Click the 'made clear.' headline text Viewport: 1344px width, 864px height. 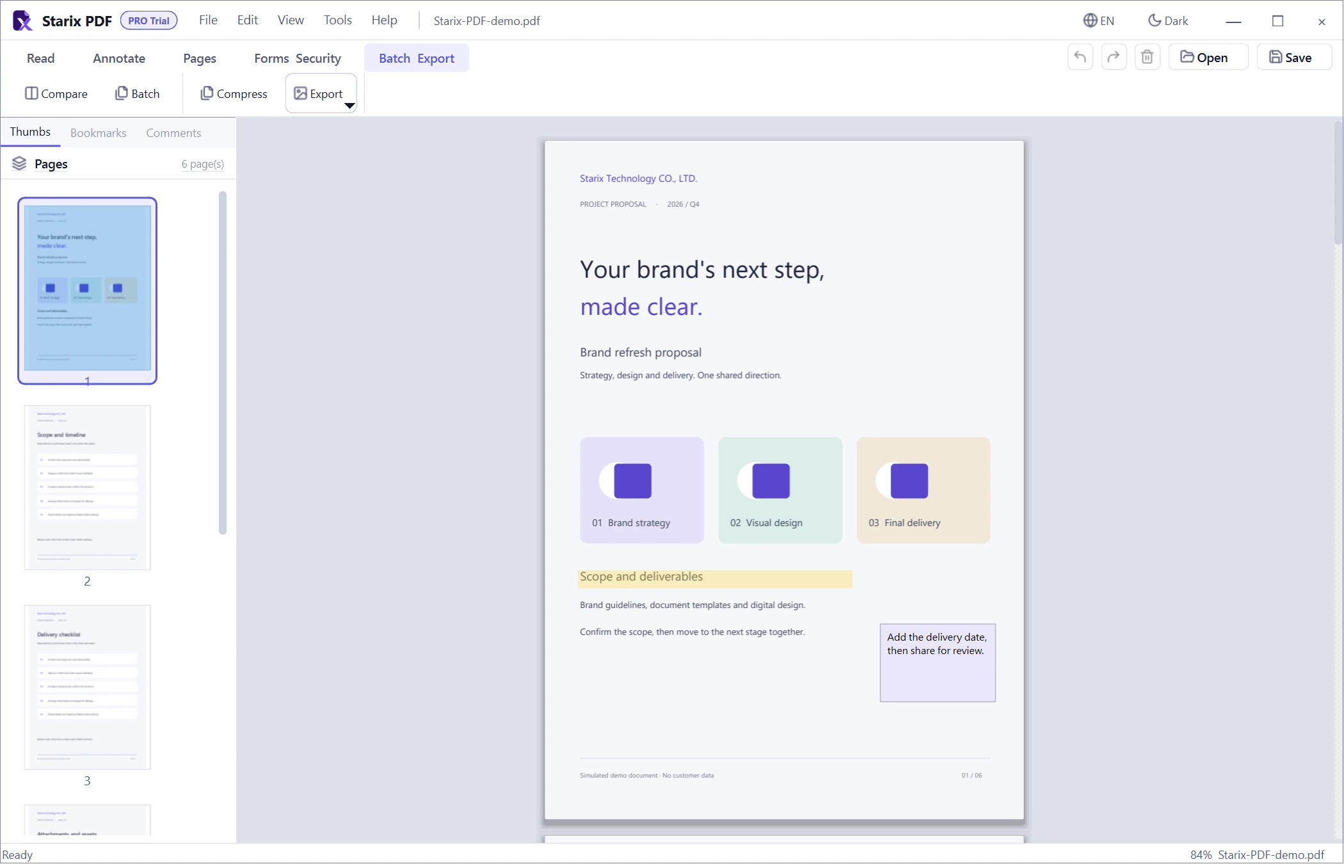(641, 307)
